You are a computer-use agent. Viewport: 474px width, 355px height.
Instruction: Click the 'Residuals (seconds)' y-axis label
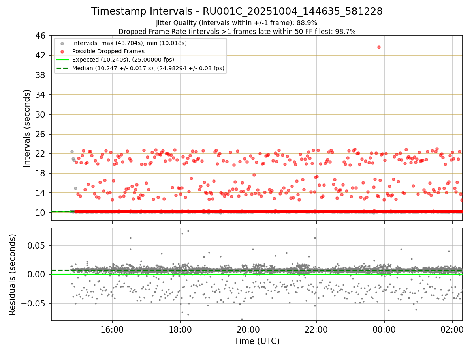pos(12,275)
